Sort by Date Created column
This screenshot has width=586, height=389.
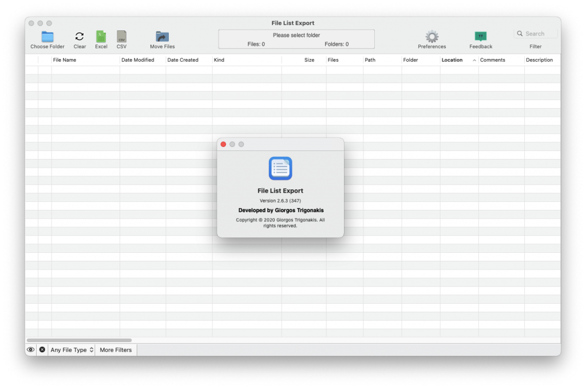coord(189,60)
